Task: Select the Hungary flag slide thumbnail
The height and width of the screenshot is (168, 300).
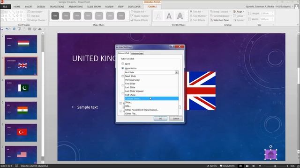Action: [x=21, y=44]
